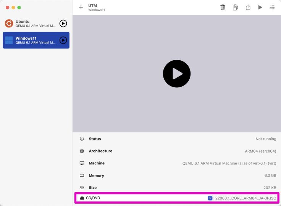Run the Ubuntu VM with its play button
The image size is (281, 206).
coord(63,24)
